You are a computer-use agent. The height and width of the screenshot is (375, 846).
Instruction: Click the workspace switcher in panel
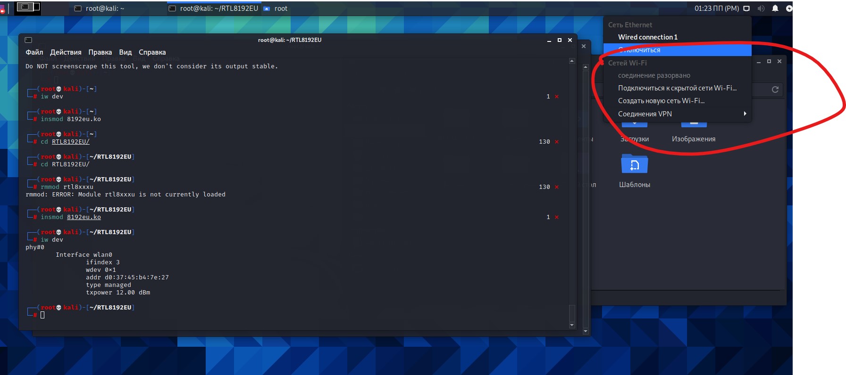(27, 8)
